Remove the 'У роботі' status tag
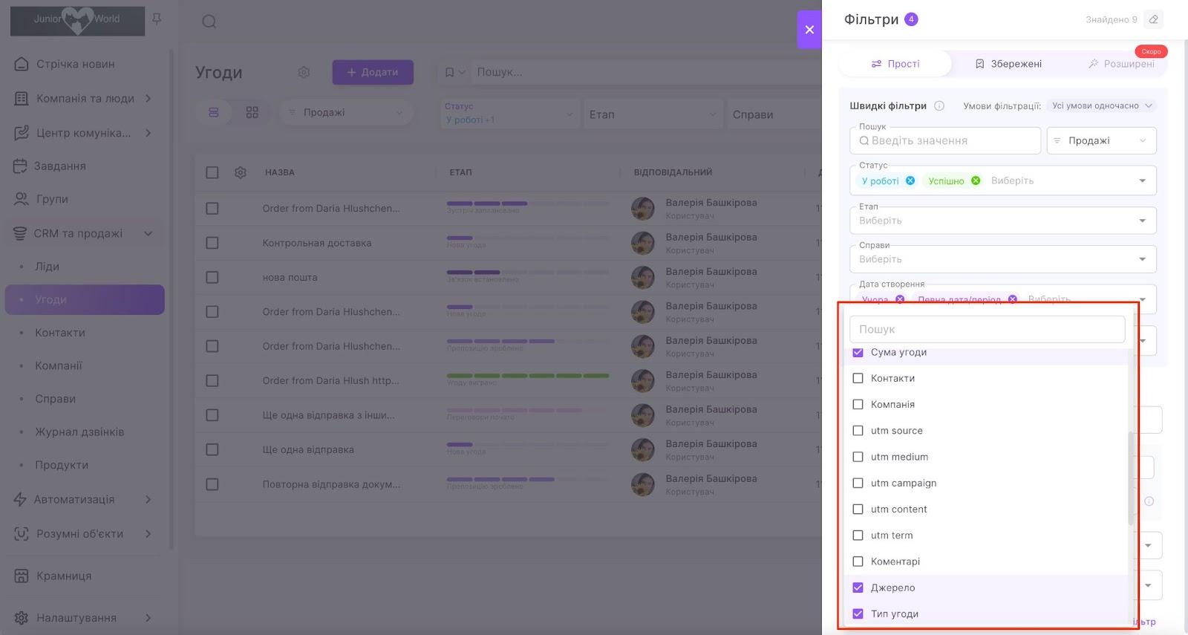1188x635 pixels. (x=910, y=180)
